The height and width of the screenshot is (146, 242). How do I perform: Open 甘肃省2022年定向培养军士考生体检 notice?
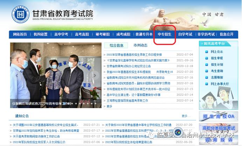46,131
